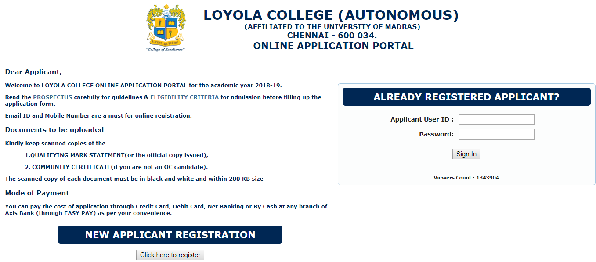Screen dimensions: 596x262
Task: Click the 'CHENNAI - 600 034.' address line
Action: click(332, 36)
